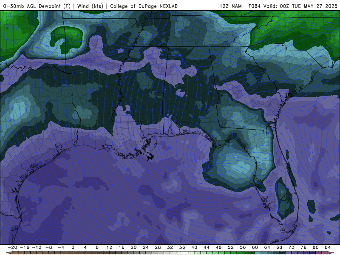Click the "F084" forecast hour text
The height and width of the screenshot is (255, 340).
[x=254, y=6]
